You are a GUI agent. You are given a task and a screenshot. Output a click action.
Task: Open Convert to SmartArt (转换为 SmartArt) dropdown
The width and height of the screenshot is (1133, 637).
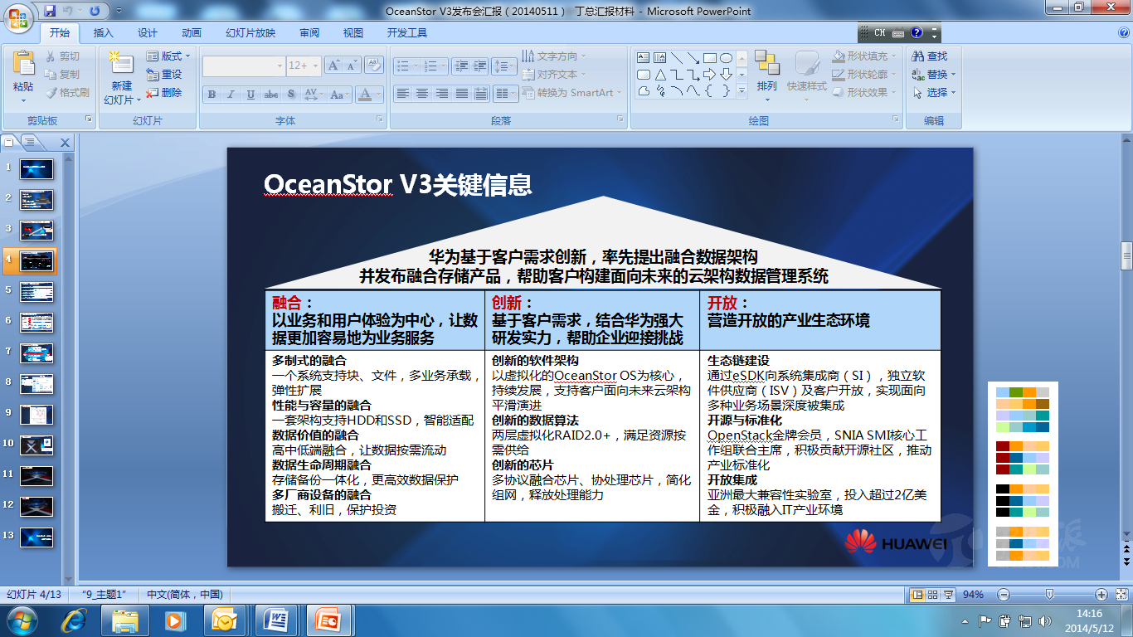point(571,93)
